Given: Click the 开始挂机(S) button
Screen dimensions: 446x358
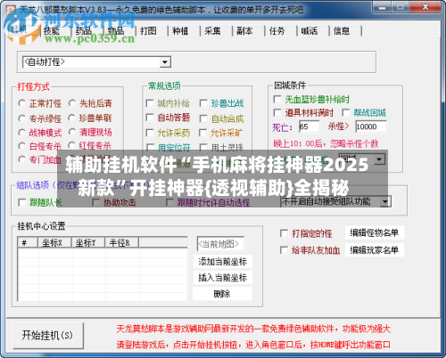Looking at the screenshot, I should [x=48, y=336].
